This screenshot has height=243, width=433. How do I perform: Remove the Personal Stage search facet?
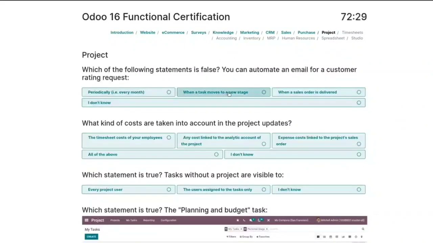267,229
